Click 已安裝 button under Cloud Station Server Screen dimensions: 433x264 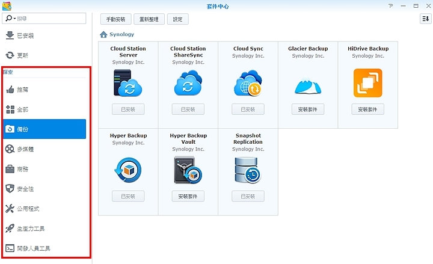(x=128, y=109)
